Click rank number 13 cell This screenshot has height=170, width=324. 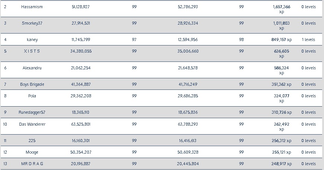click(x=5, y=164)
